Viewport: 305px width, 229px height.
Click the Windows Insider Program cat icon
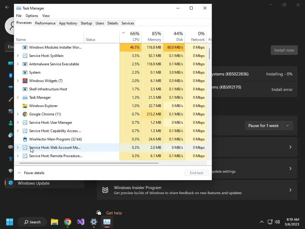point(105,190)
